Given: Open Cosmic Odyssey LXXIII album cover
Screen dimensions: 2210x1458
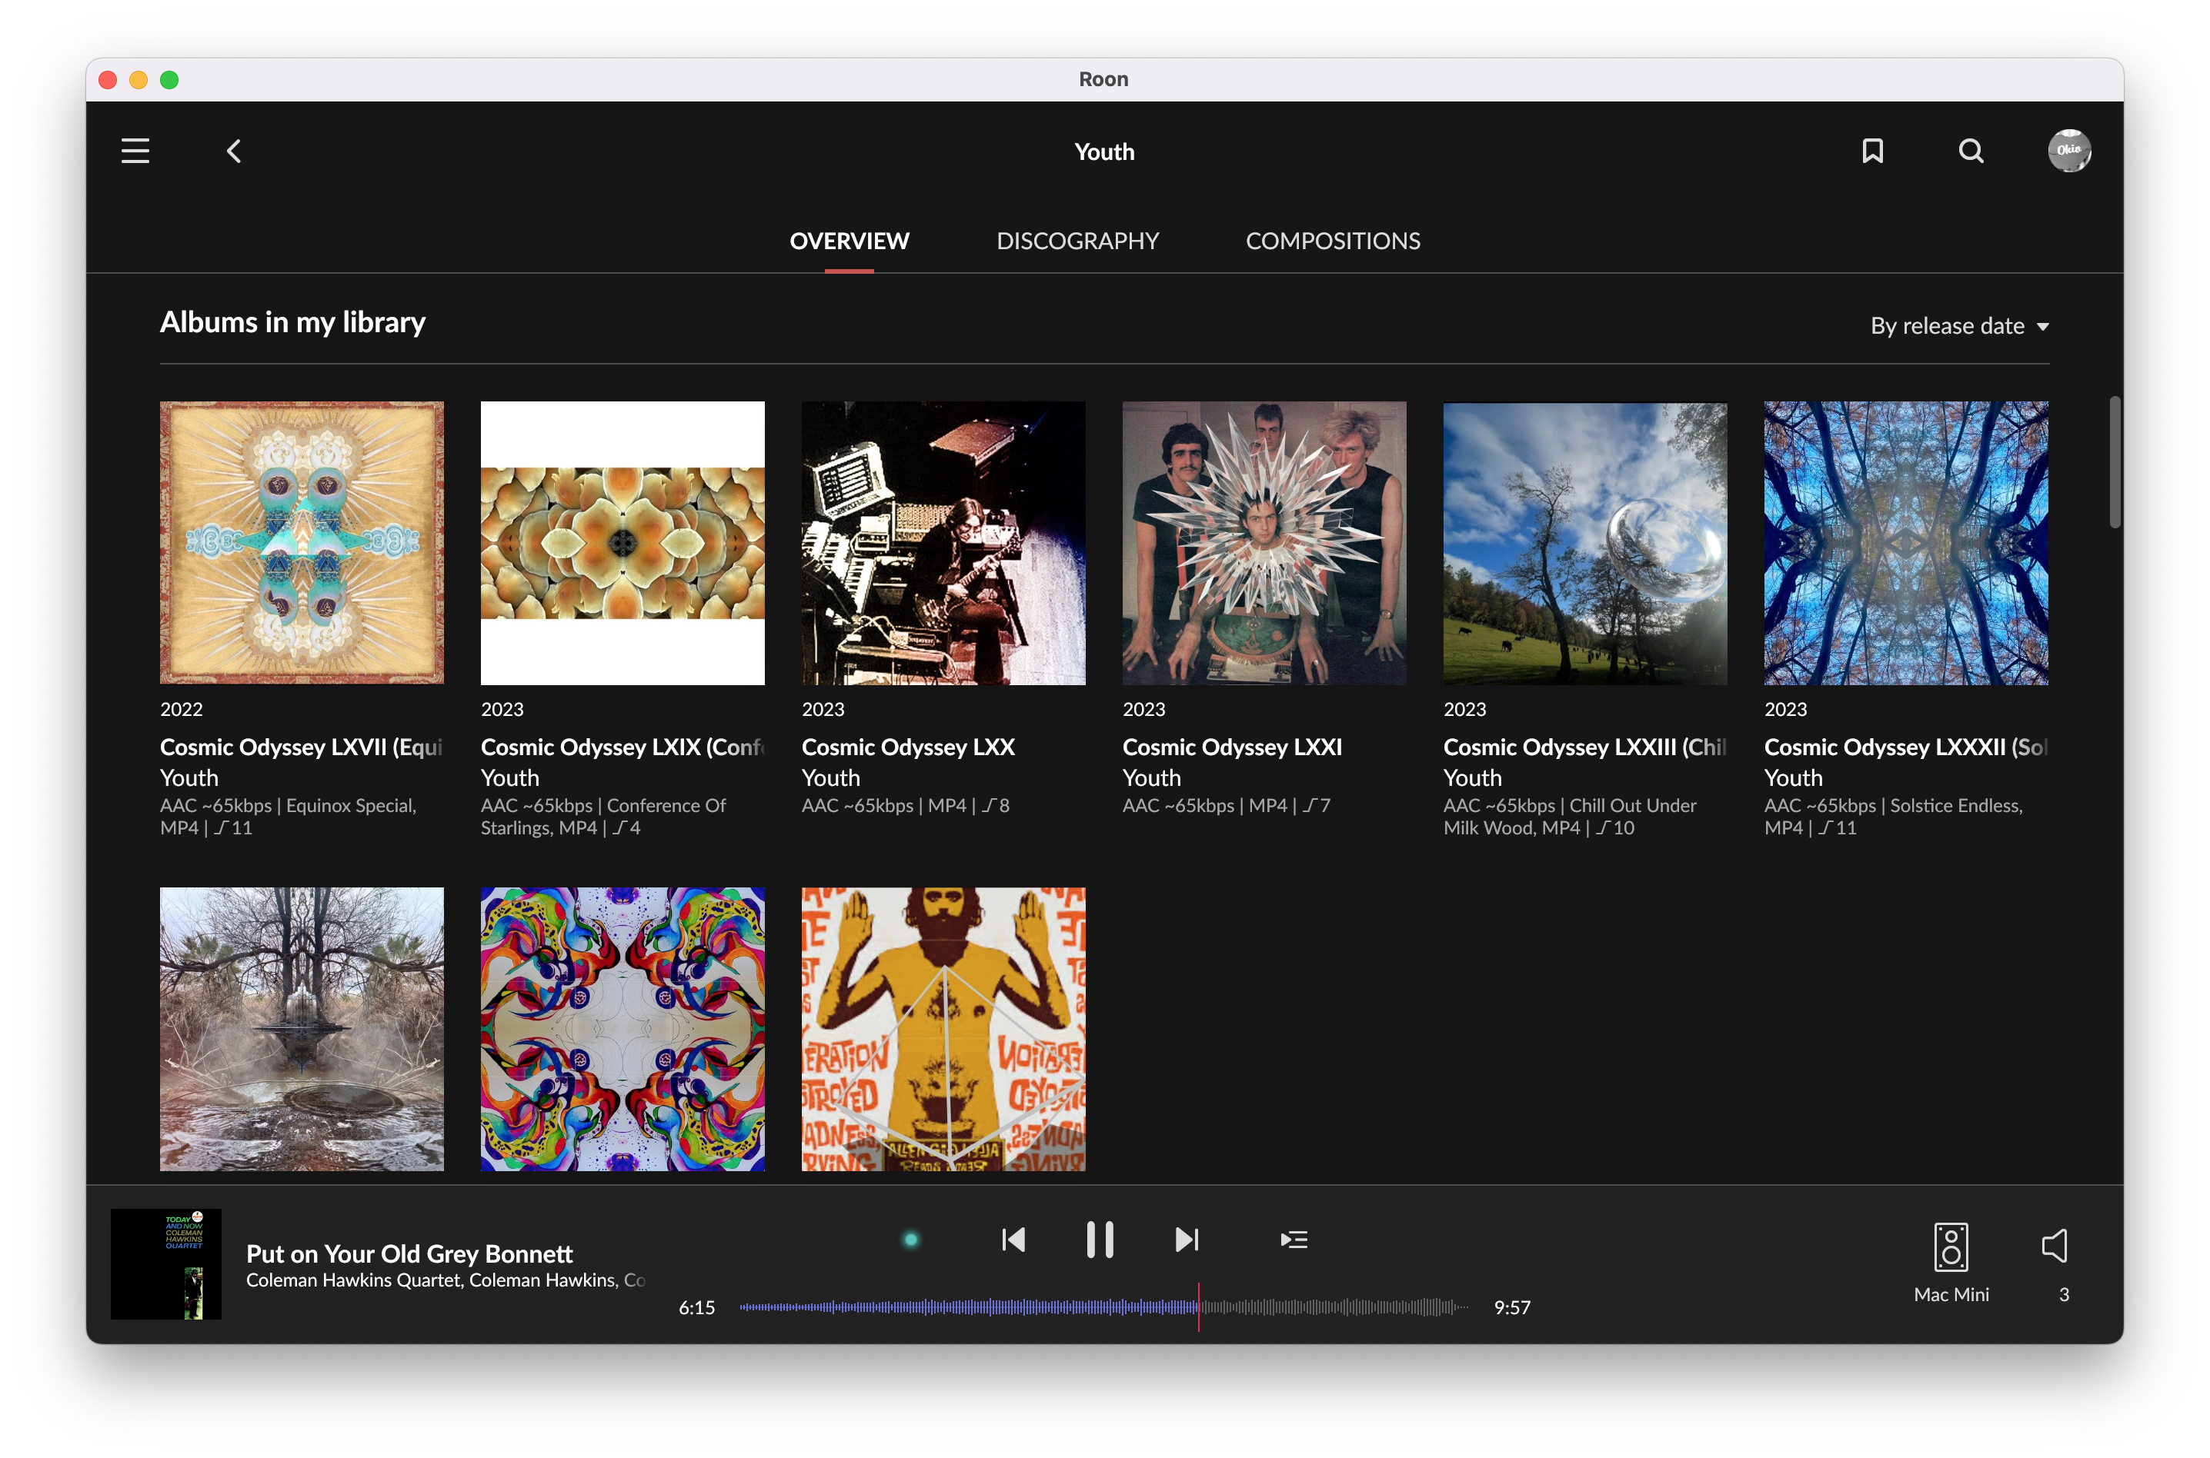Looking at the screenshot, I should [x=1584, y=543].
